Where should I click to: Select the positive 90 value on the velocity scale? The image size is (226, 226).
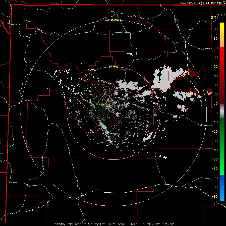click(x=216, y=29)
